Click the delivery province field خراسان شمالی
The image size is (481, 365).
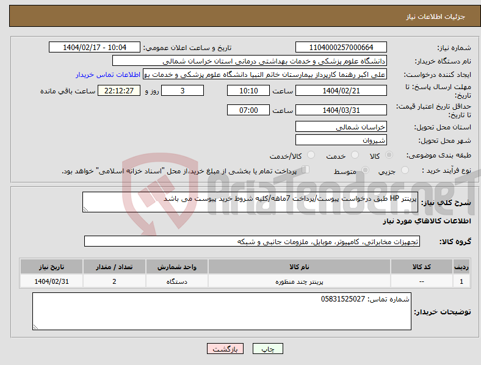pos(341,126)
